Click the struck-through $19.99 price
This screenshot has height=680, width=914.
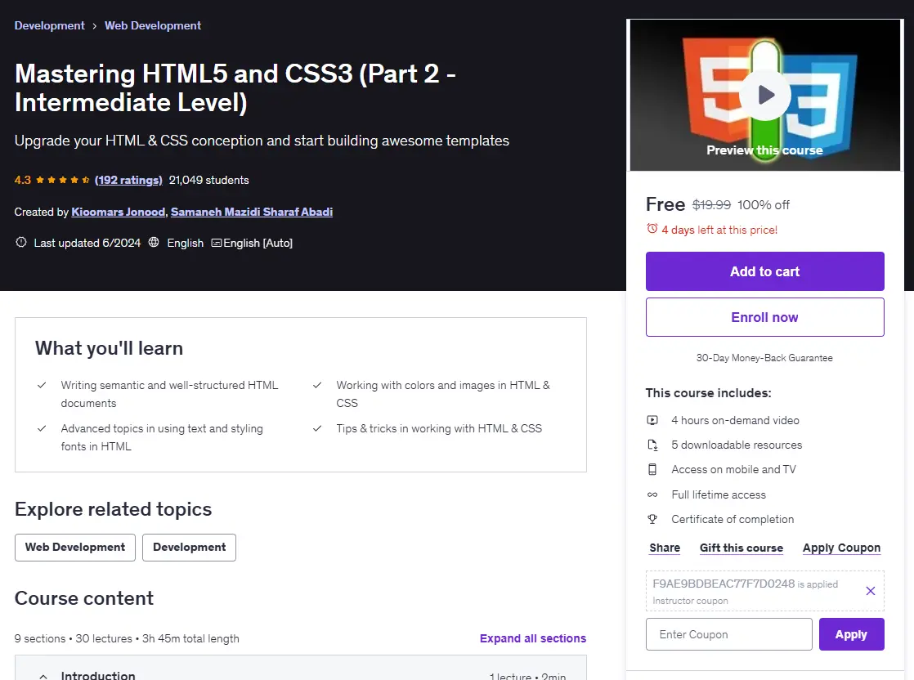711,205
